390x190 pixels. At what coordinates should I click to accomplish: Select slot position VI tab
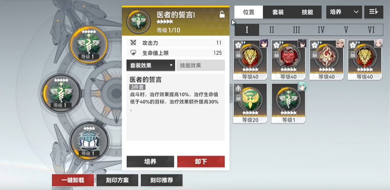[x=371, y=30]
